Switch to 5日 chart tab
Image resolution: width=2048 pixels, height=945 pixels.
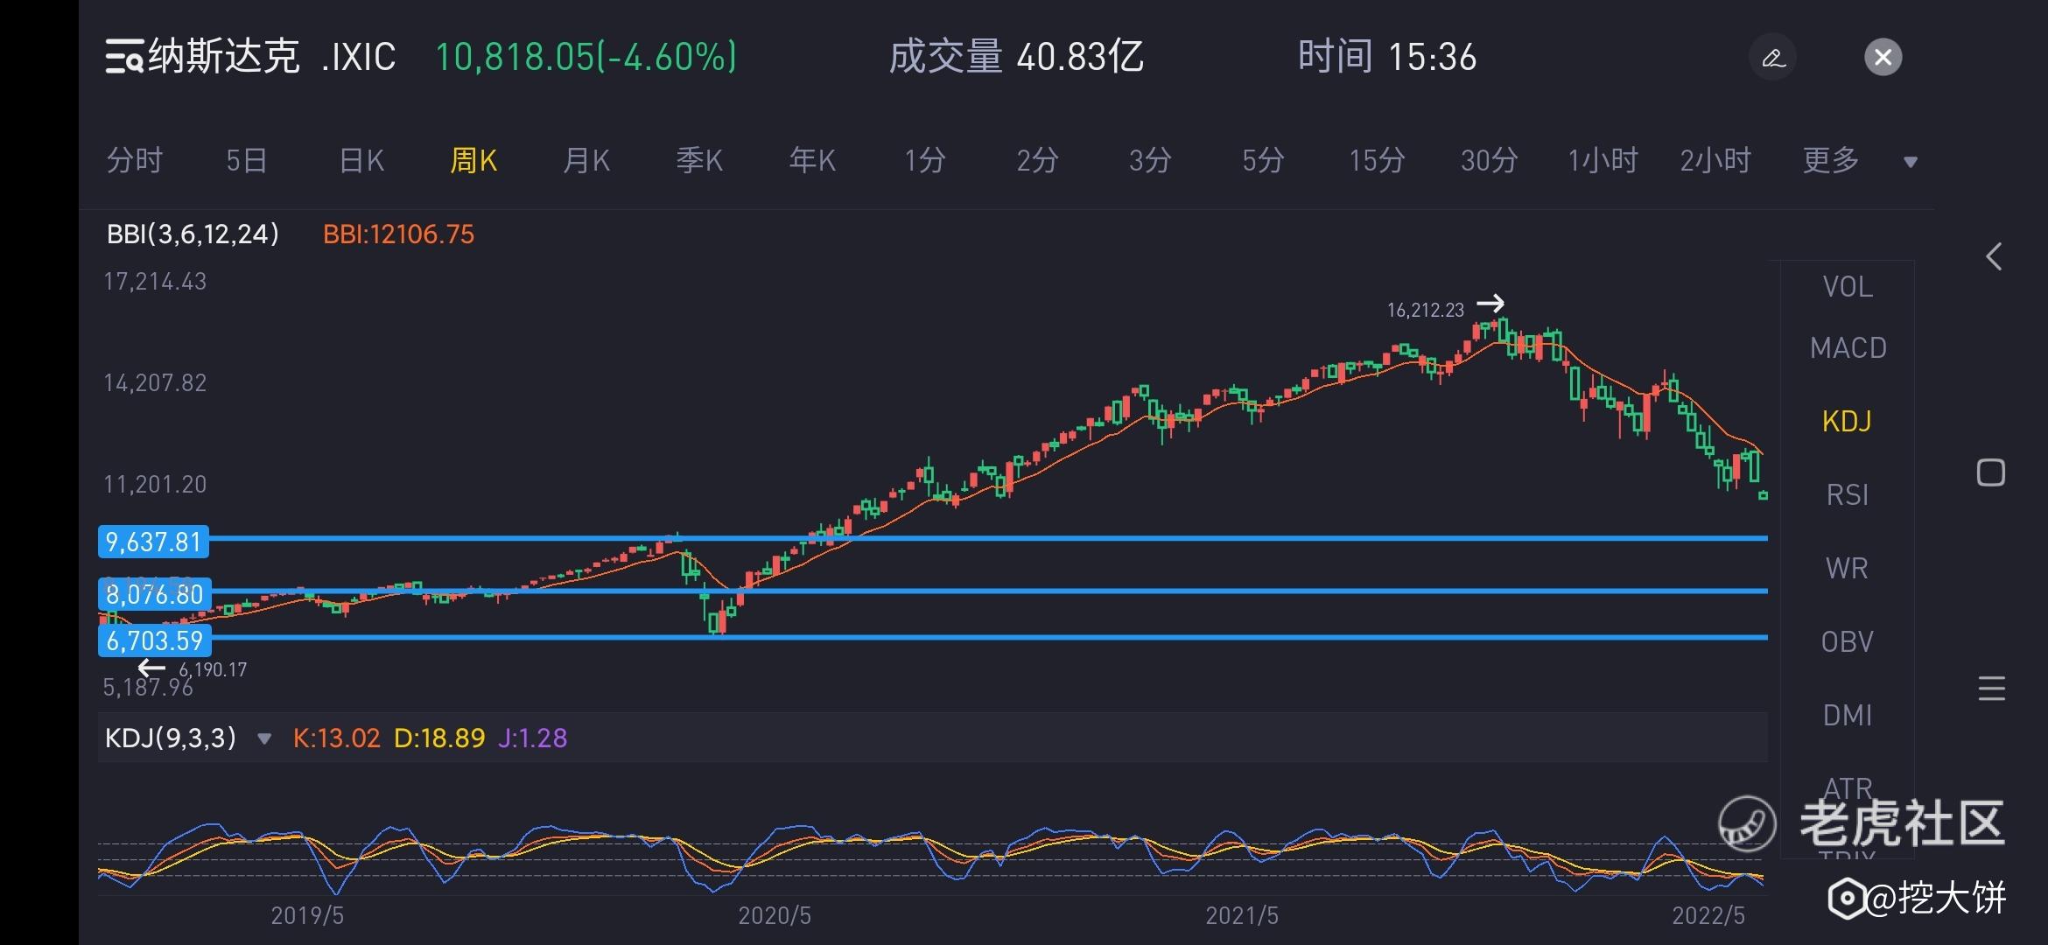tap(246, 161)
